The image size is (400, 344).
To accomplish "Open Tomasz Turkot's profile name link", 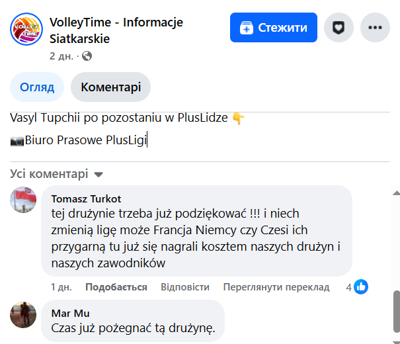I will 86,198.
